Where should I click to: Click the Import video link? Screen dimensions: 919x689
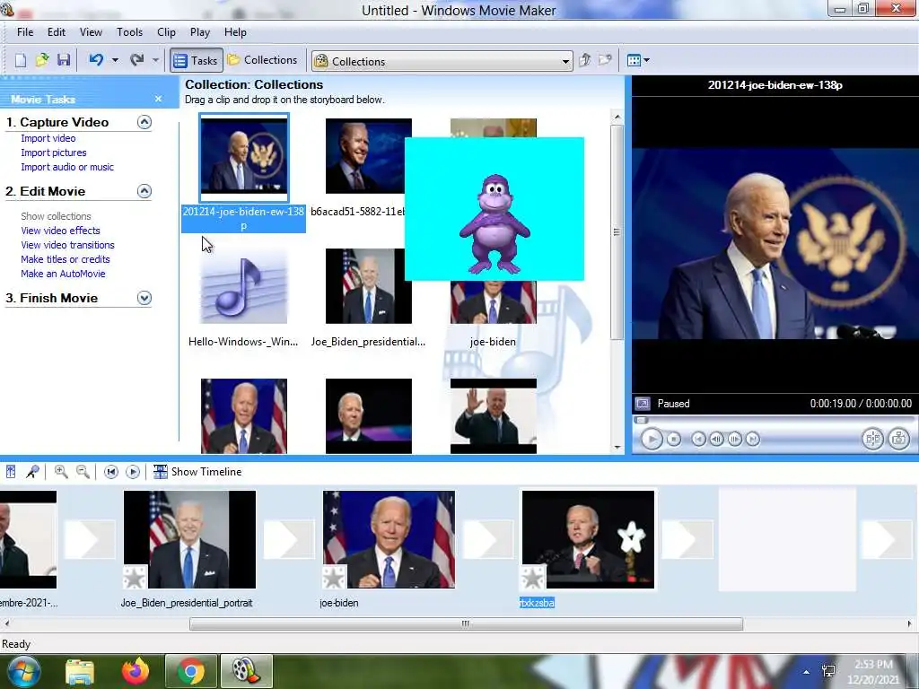48,138
